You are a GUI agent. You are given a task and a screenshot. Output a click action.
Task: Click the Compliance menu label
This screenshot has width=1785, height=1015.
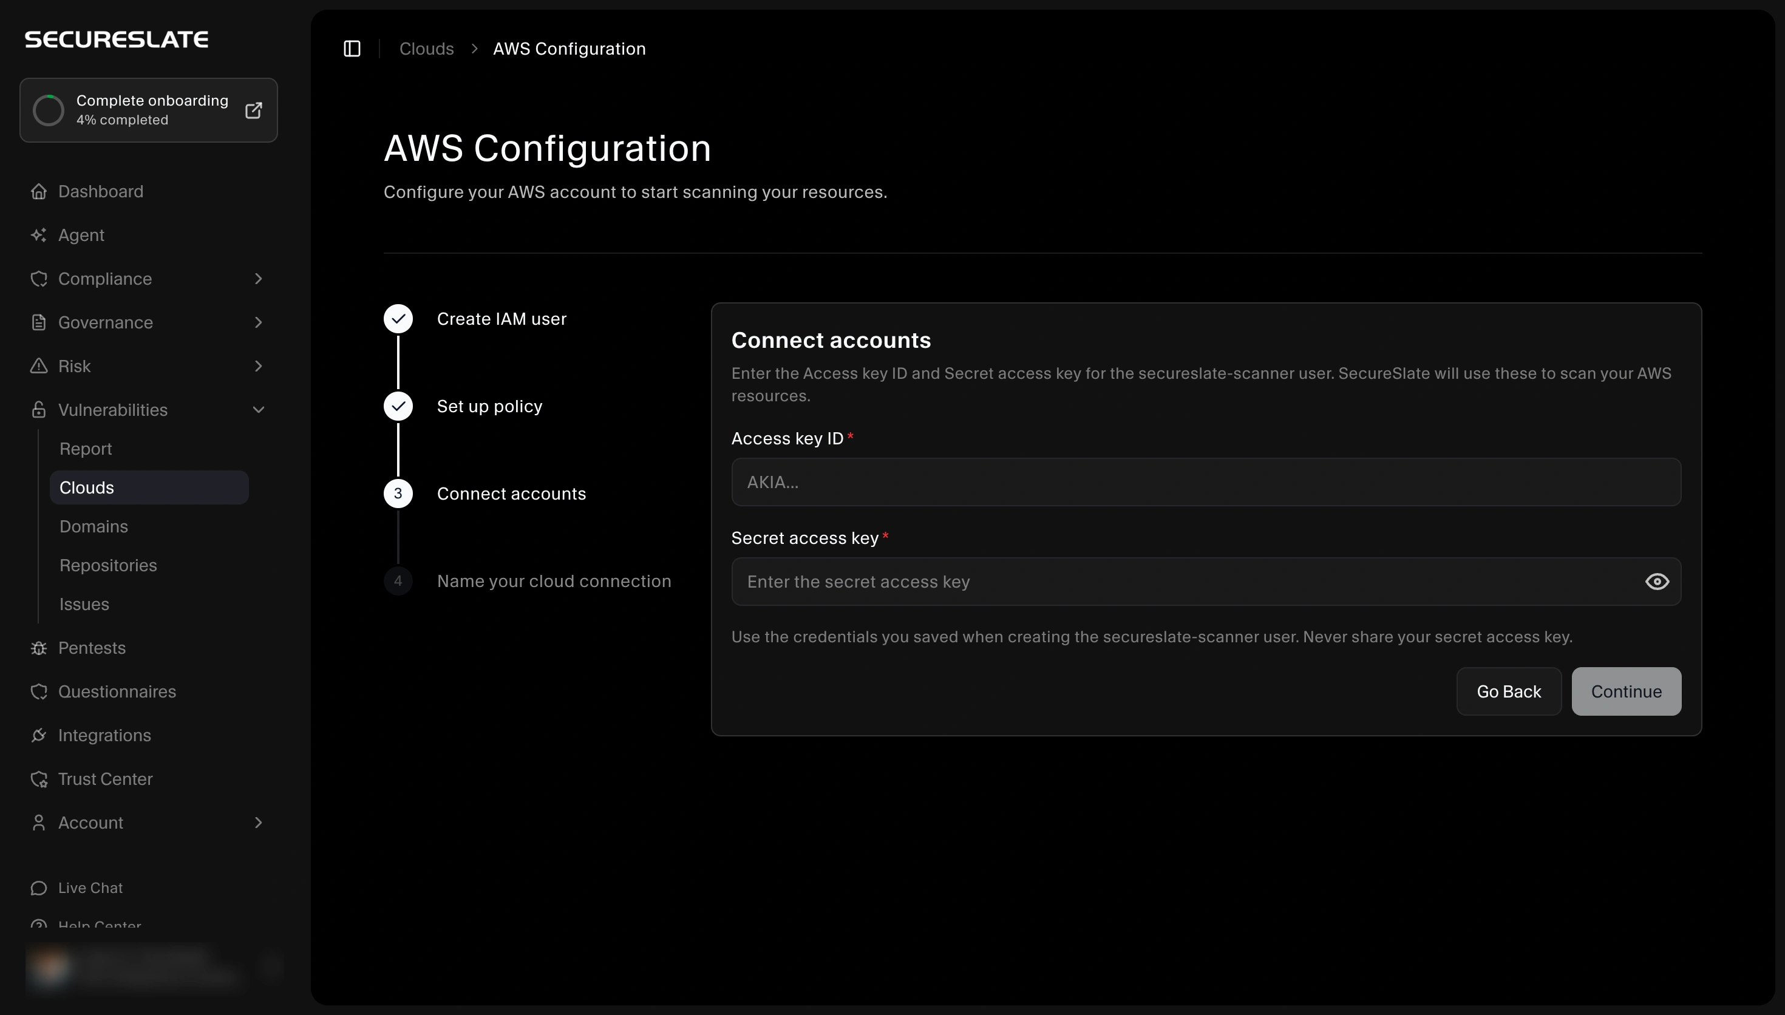(x=105, y=279)
